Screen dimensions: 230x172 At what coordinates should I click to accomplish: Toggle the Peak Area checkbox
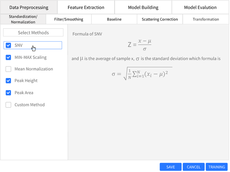click(x=9, y=93)
